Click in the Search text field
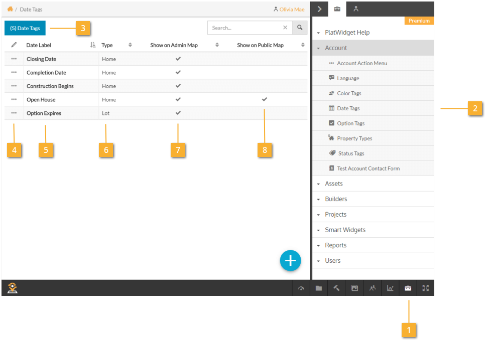The height and width of the screenshot is (343, 488). [245, 28]
